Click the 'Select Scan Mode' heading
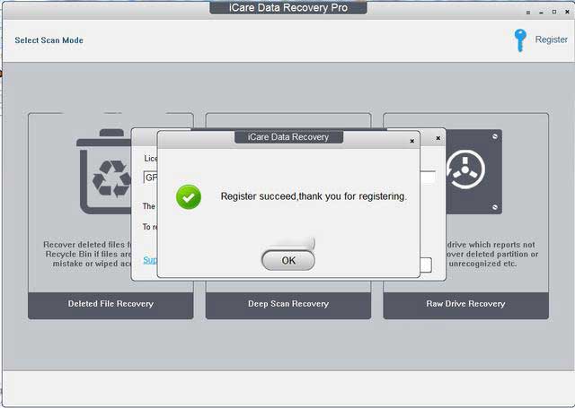575x408 pixels. (x=49, y=40)
